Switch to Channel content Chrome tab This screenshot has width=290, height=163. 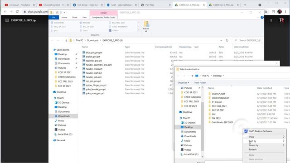54,5
